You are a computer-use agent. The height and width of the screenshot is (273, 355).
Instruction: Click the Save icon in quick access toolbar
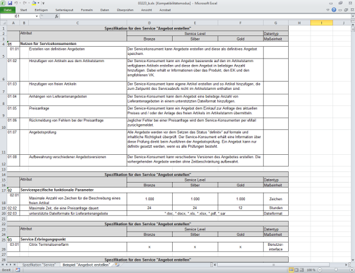tap(11, 3)
